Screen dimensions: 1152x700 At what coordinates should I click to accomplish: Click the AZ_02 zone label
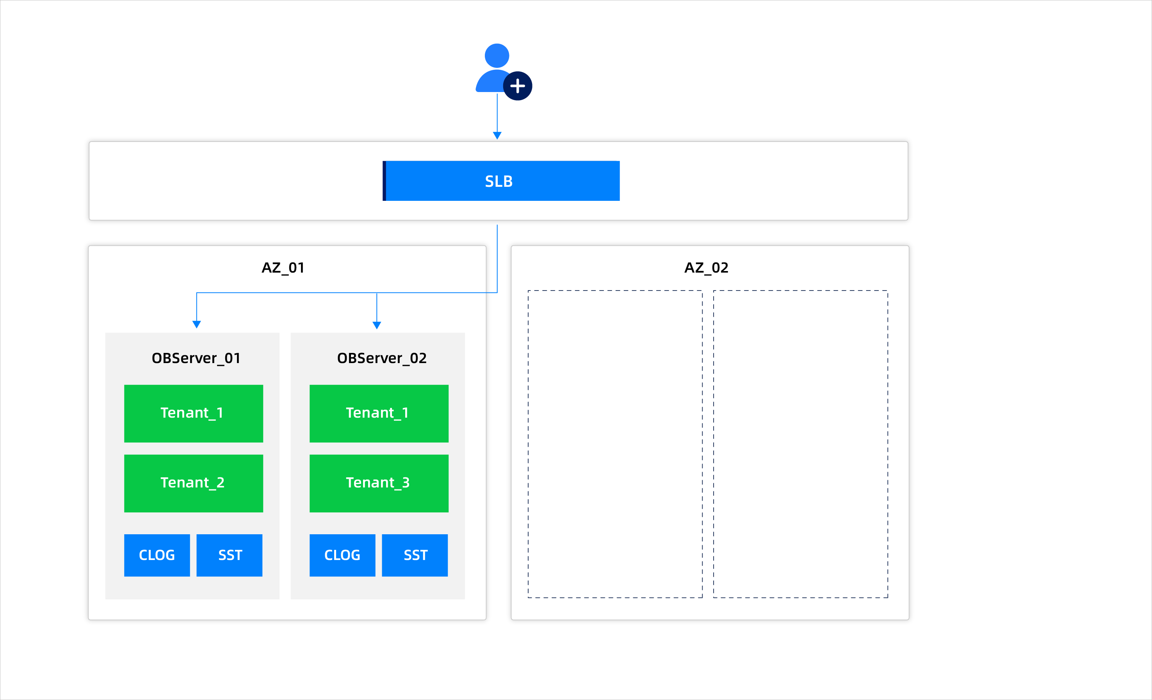pos(706,268)
